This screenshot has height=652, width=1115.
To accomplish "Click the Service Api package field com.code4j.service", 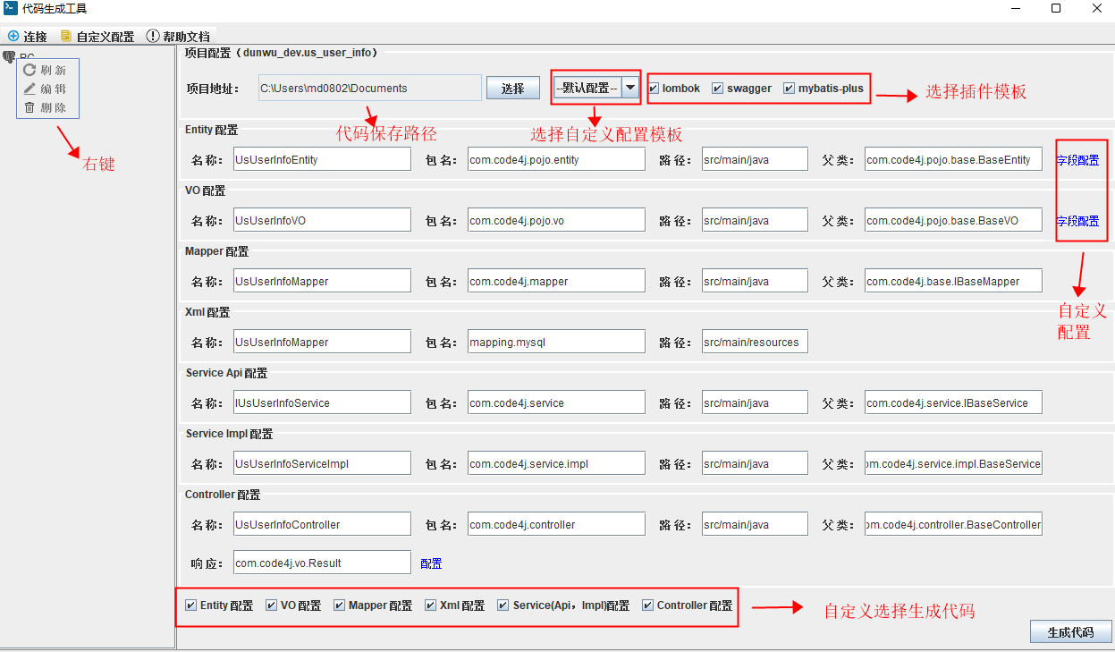I will click(x=556, y=402).
